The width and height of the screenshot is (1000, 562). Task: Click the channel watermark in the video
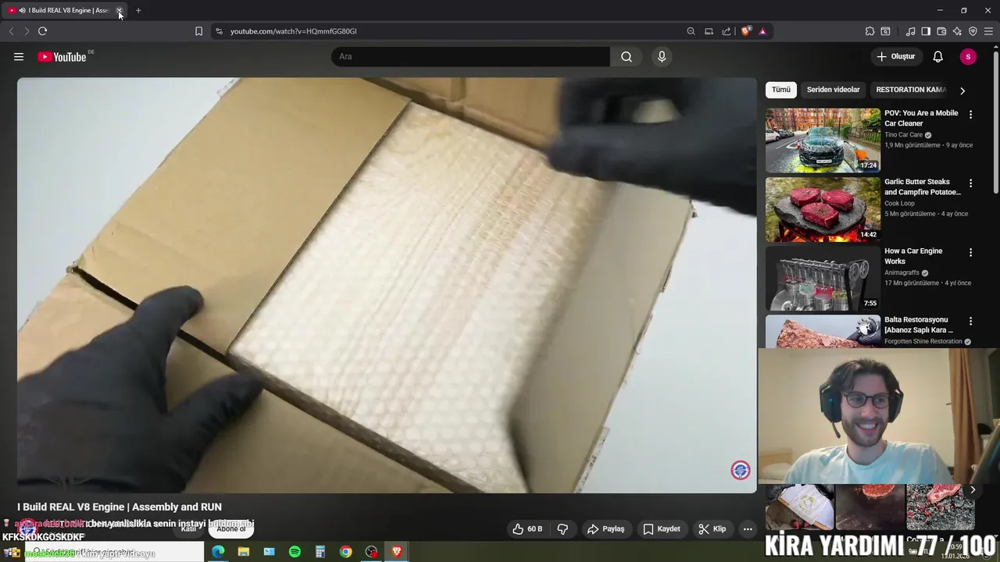[x=741, y=470]
